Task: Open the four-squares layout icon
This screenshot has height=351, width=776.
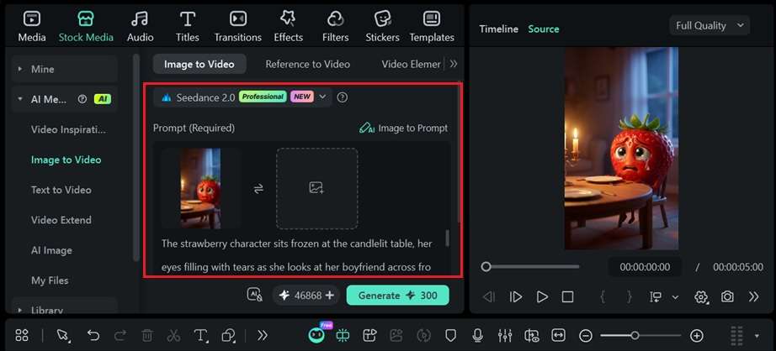Action: click(x=22, y=336)
